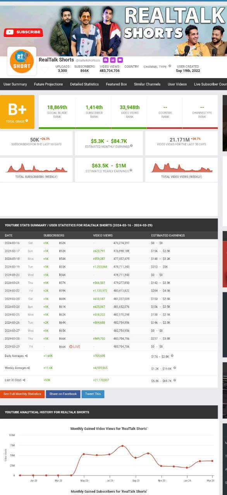
Task: Add RealTalk Shorts to favorites heart icon
Action: coord(45,70)
